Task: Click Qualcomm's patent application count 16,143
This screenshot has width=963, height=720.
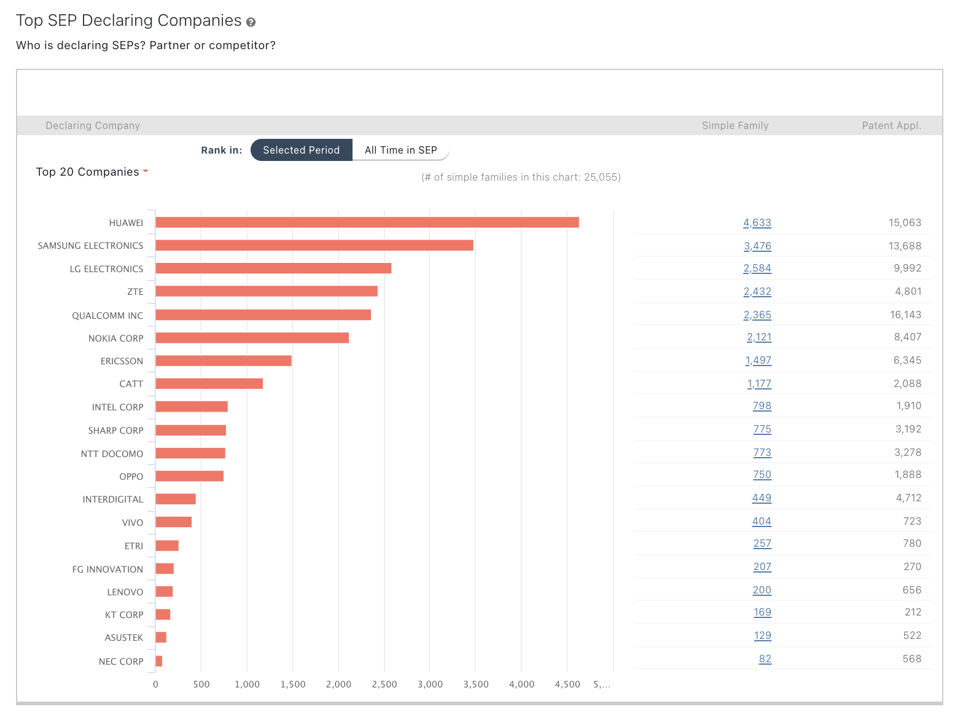Action: click(905, 315)
